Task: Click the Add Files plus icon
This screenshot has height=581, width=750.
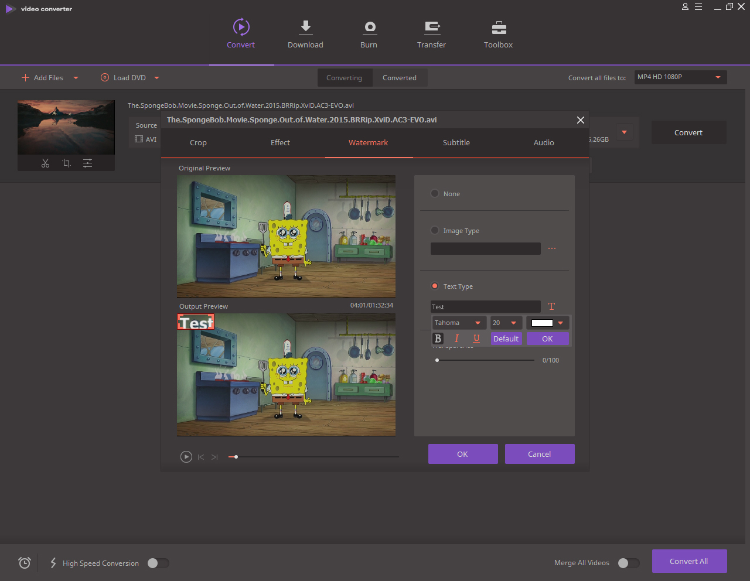Action: [x=25, y=77]
